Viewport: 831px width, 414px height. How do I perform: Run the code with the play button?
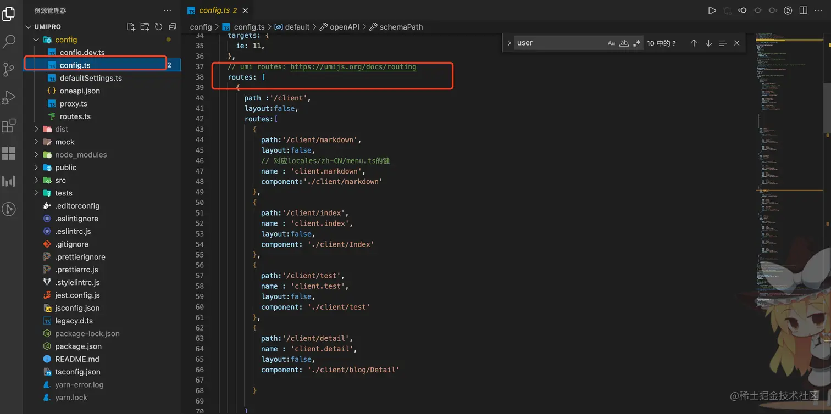pyautogui.click(x=712, y=10)
